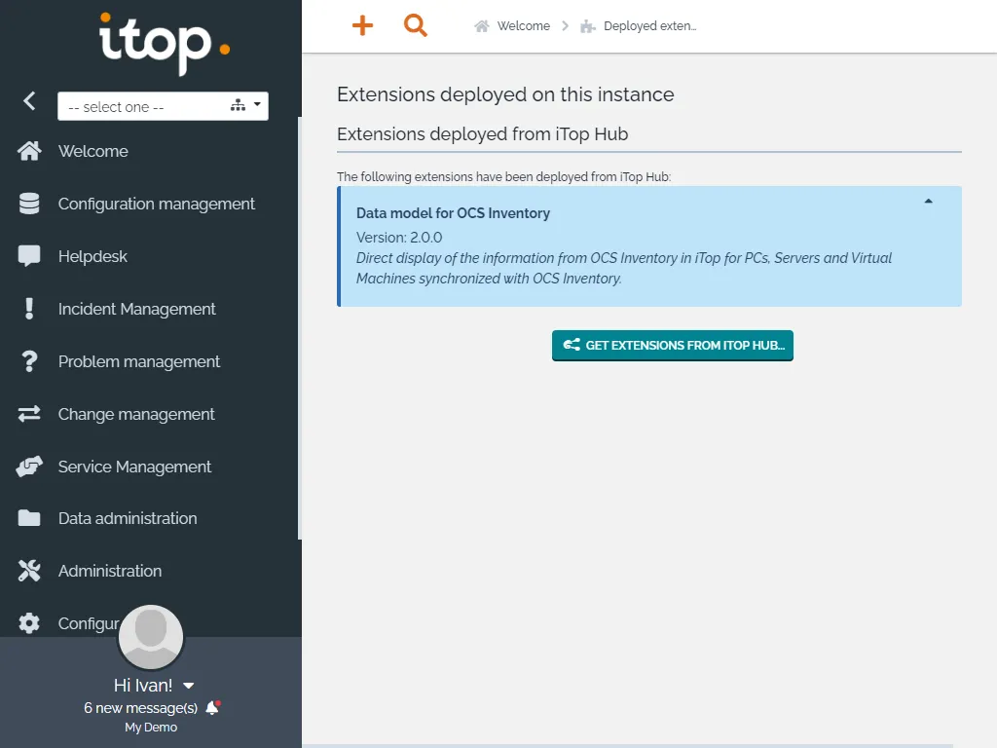Open the partially hidden Configuration menu
Viewport: 997px width, 748px height.
[x=89, y=624]
